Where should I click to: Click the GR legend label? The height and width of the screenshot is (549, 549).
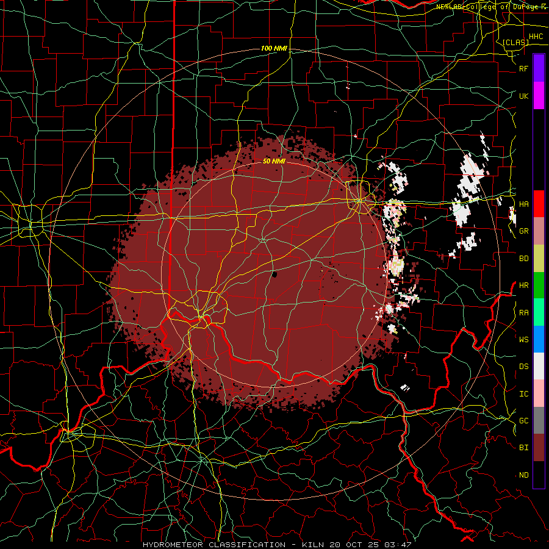tap(523, 231)
